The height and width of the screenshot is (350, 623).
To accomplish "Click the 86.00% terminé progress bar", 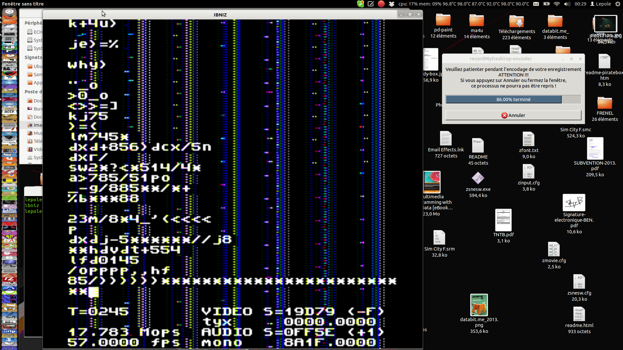I will pyautogui.click(x=513, y=99).
